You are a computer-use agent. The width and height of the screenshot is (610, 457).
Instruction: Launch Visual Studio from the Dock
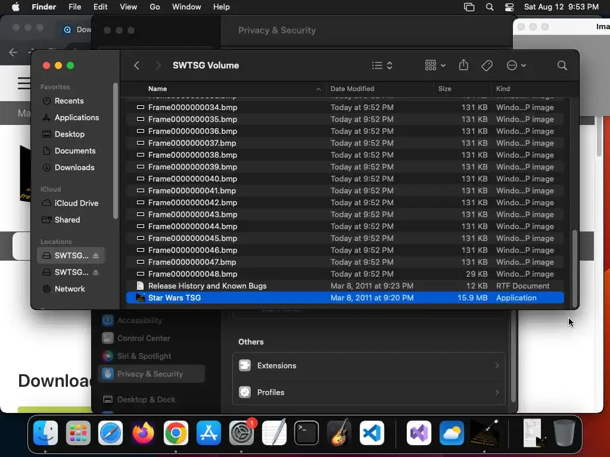click(x=419, y=433)
